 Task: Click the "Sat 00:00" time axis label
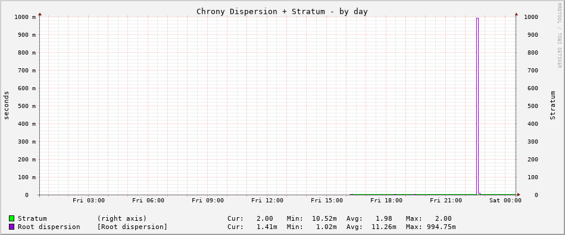pos(505,200)
